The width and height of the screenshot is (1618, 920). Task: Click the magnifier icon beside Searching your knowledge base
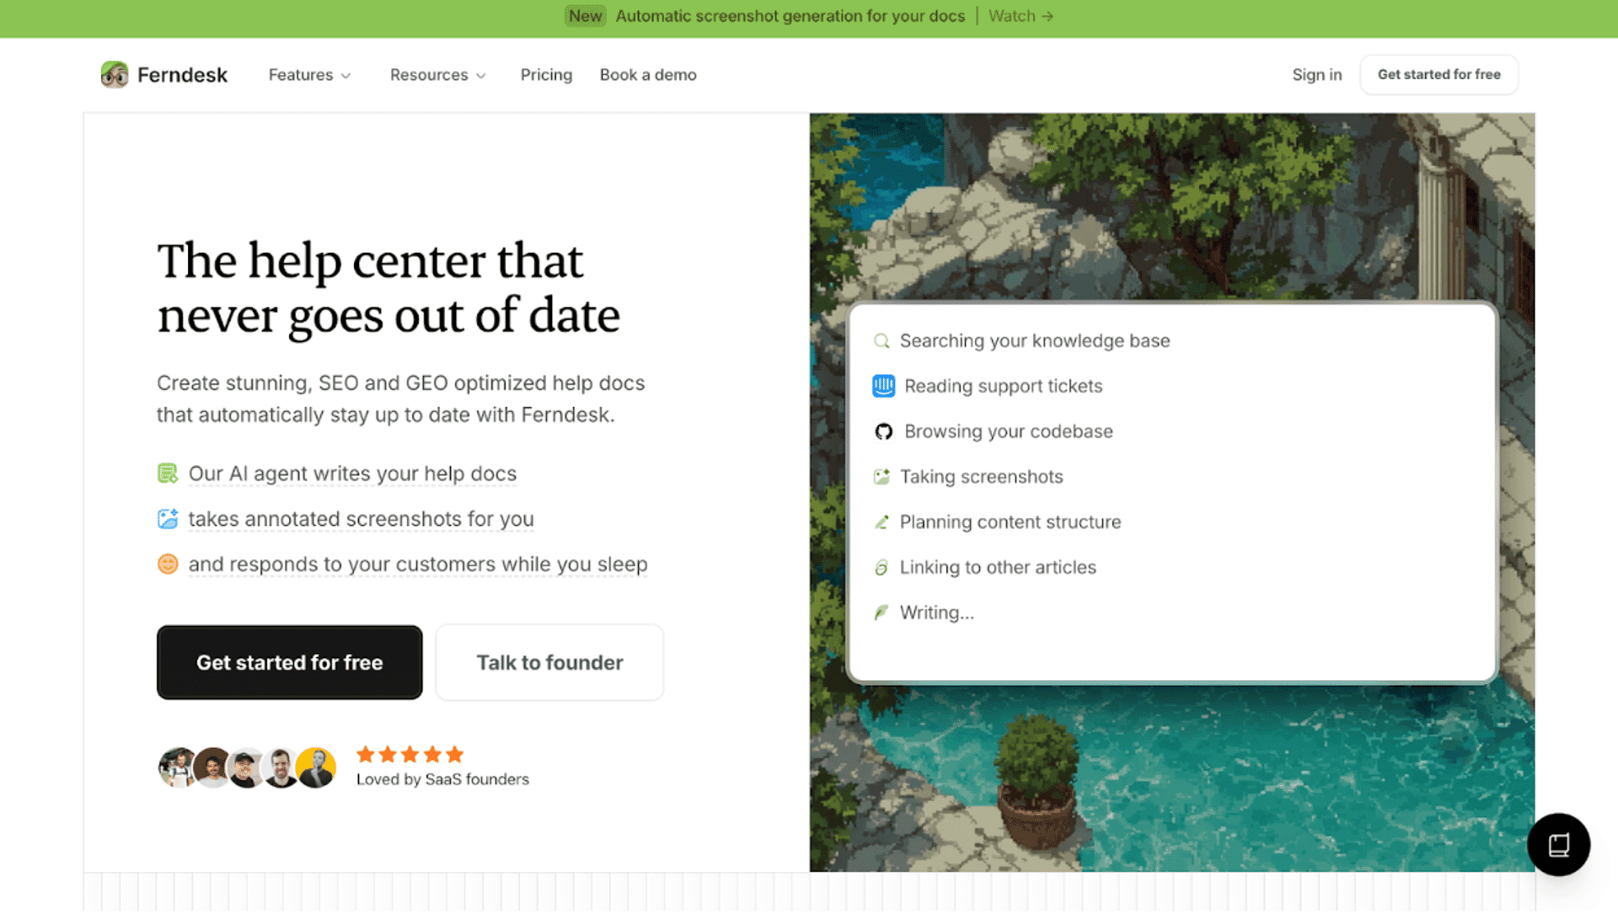click(881, 341)
